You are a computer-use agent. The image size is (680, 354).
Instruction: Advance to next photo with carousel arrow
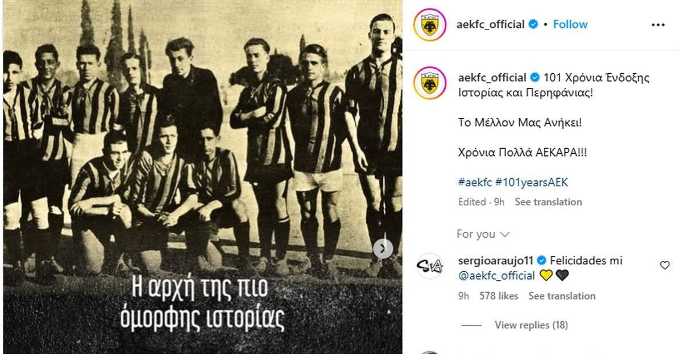click(383, 248)
